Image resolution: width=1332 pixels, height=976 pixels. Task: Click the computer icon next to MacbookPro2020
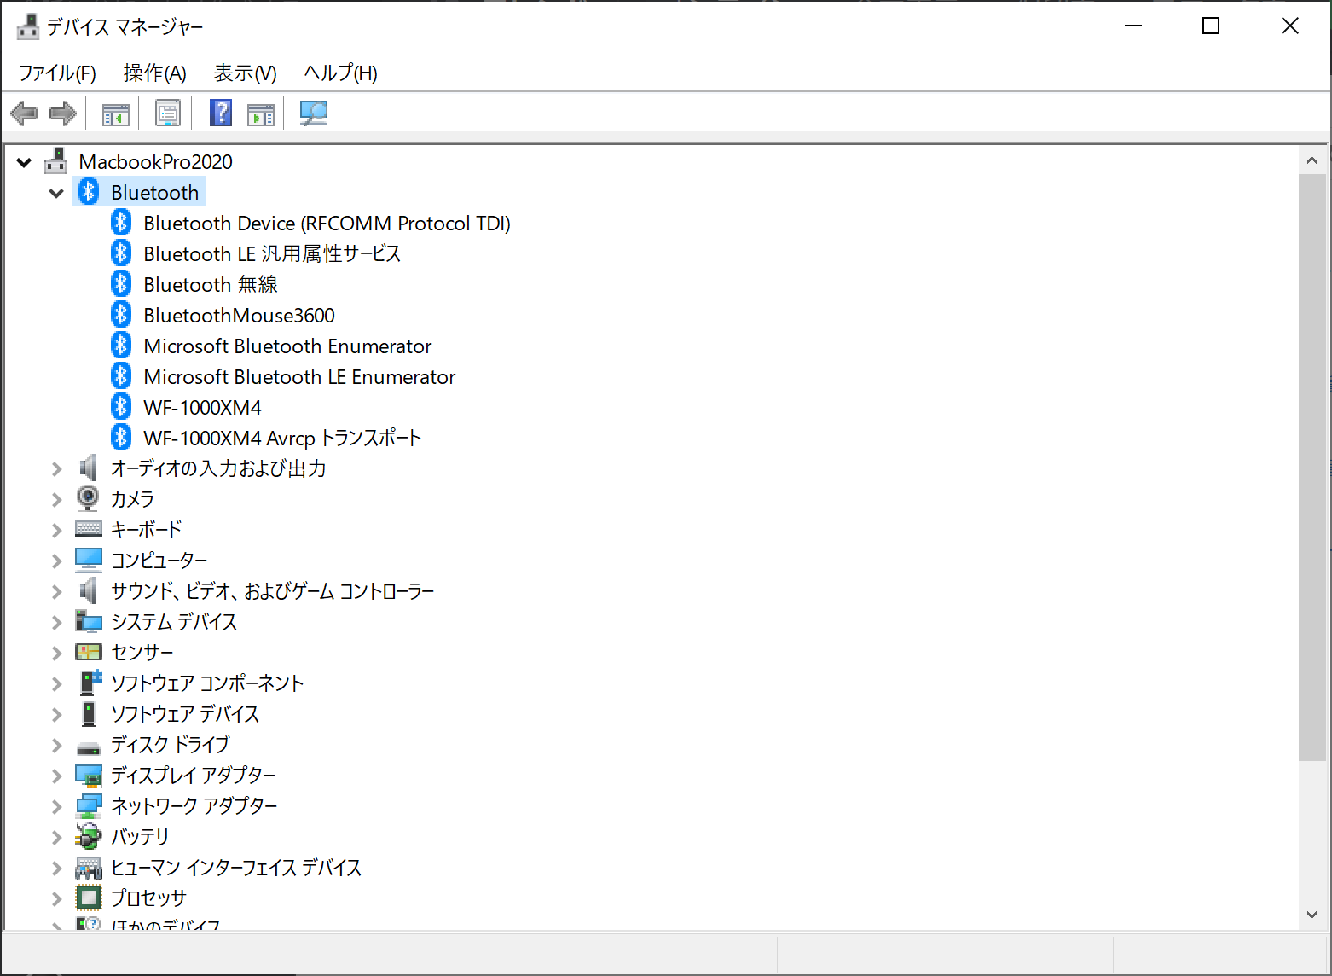point(56,161)
